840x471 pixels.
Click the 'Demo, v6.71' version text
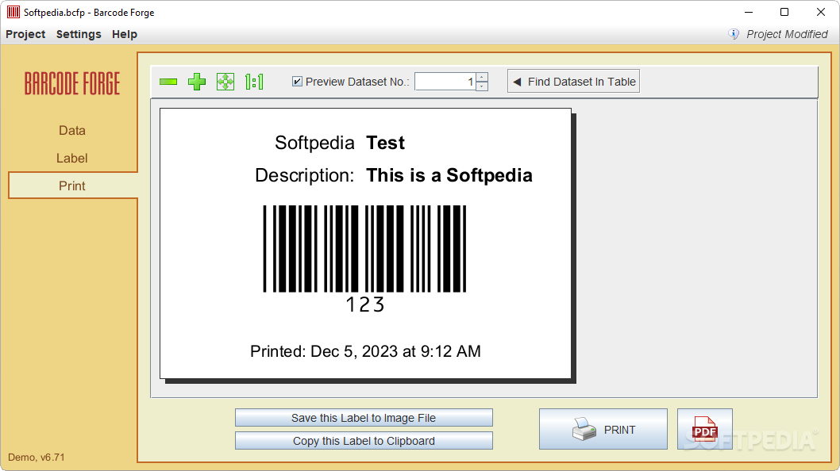[37, 458]
